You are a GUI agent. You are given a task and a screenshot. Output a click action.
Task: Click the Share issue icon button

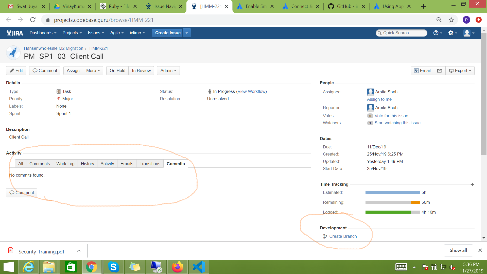440,71
